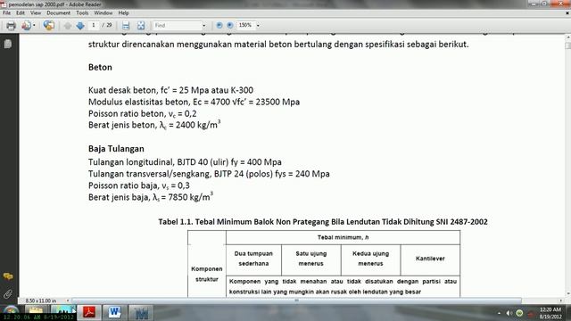Click the Berat jenis beton line

(x=154, y=125)
